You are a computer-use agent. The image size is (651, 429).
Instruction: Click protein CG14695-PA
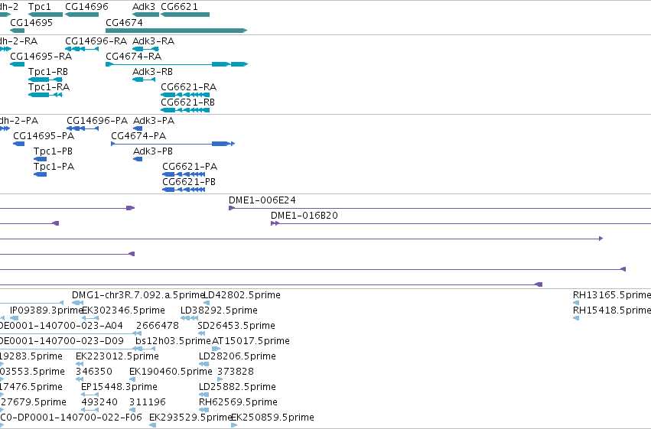click(44, 136)
